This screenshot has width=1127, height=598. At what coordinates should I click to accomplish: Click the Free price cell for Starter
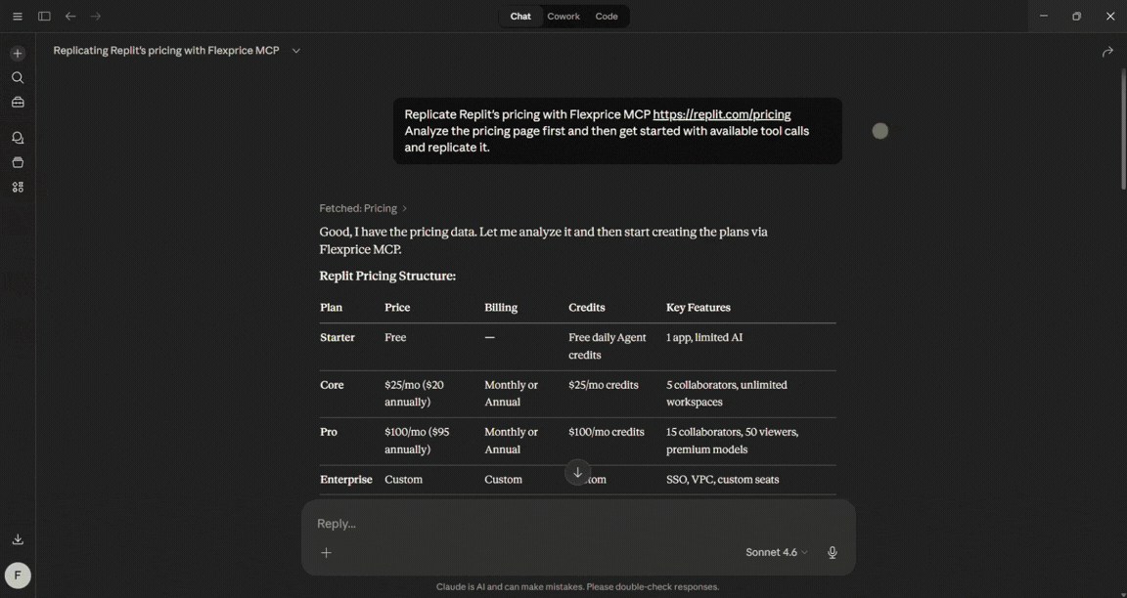tap(395, 337)
